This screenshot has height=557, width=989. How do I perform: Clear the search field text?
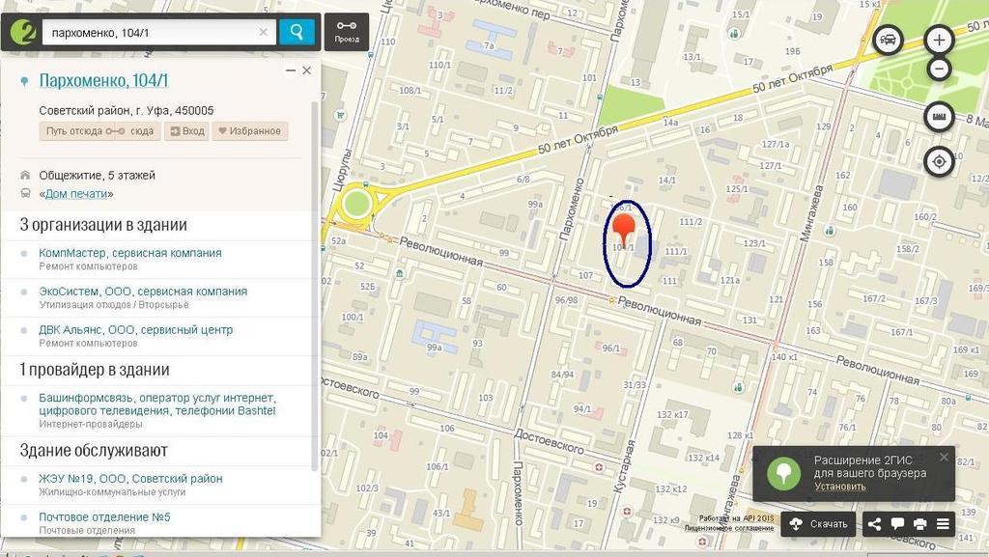pyautogui.click(x=263, y=33)
